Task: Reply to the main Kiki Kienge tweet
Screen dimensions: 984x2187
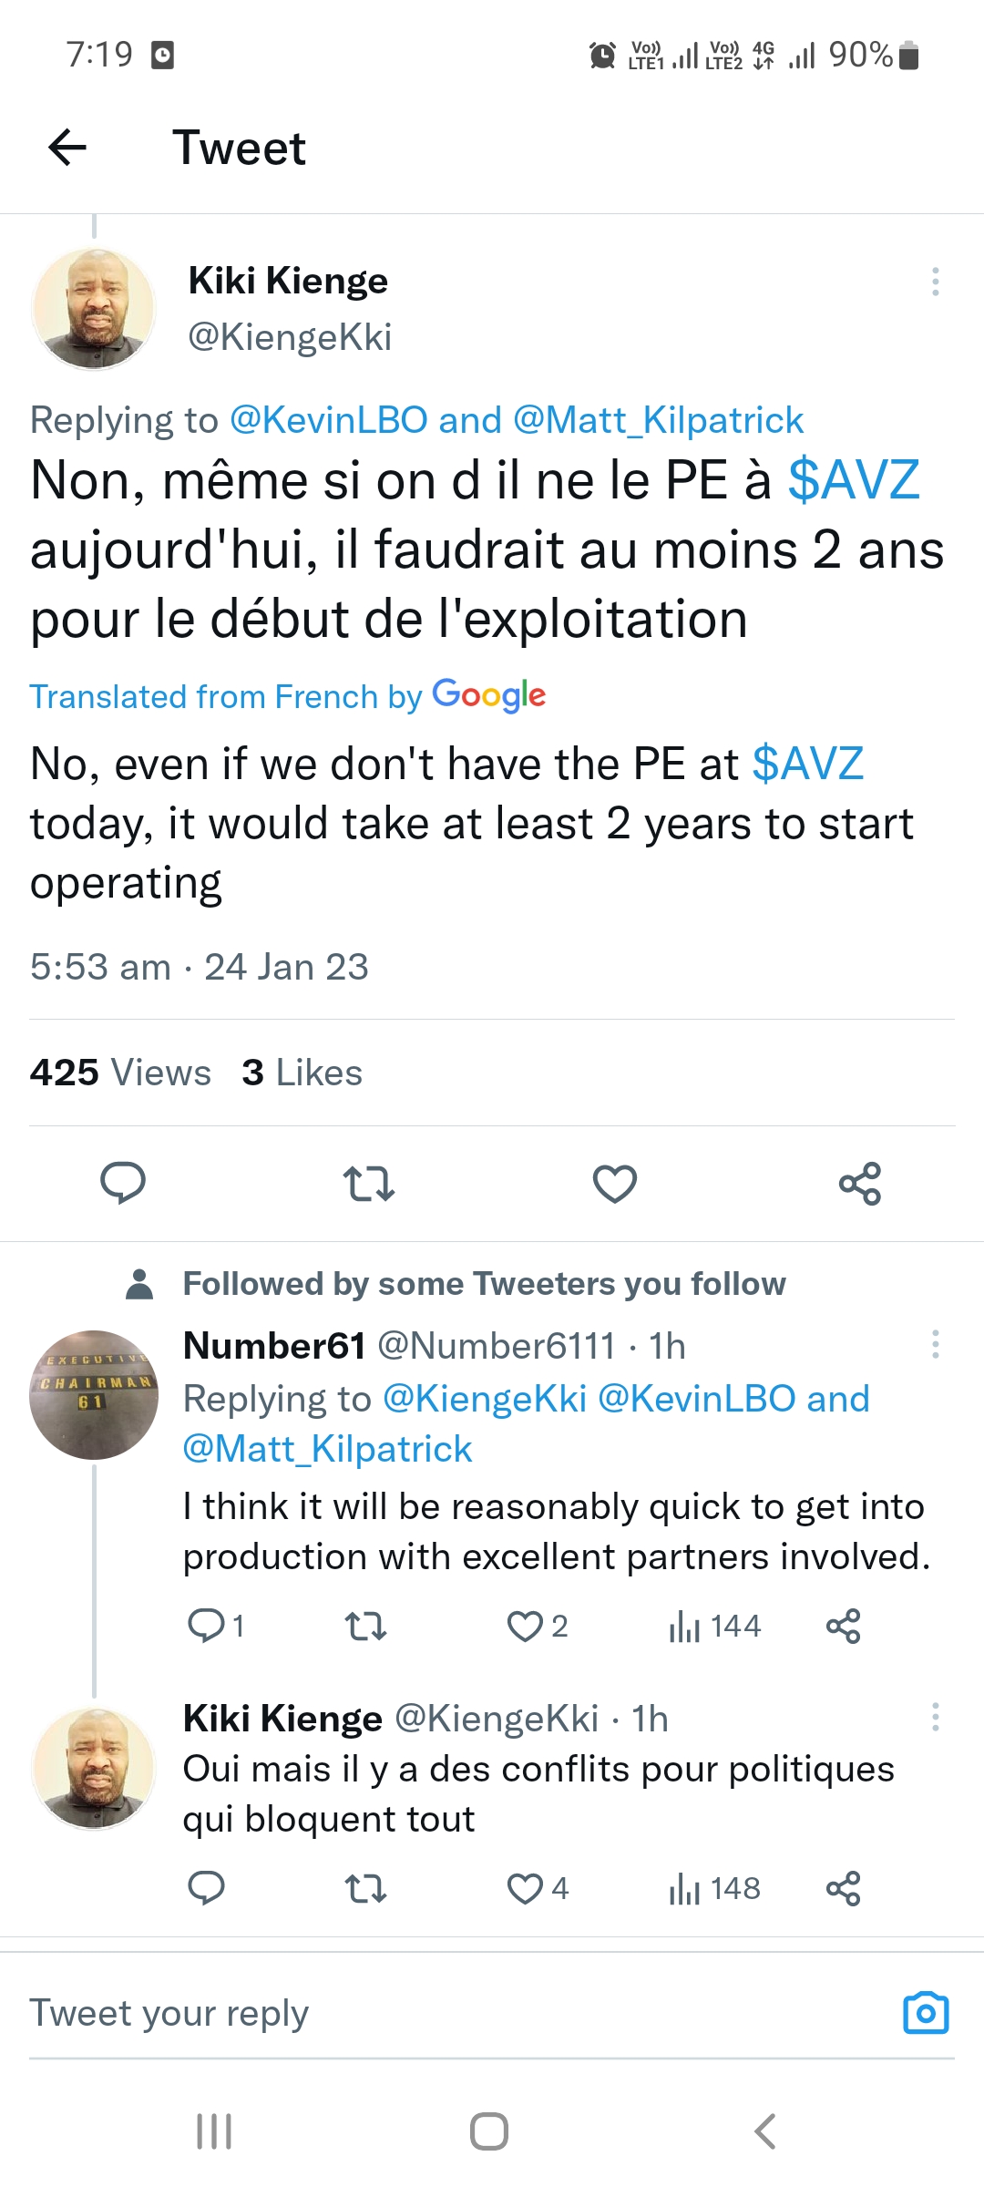Action: click(123, 1183)
